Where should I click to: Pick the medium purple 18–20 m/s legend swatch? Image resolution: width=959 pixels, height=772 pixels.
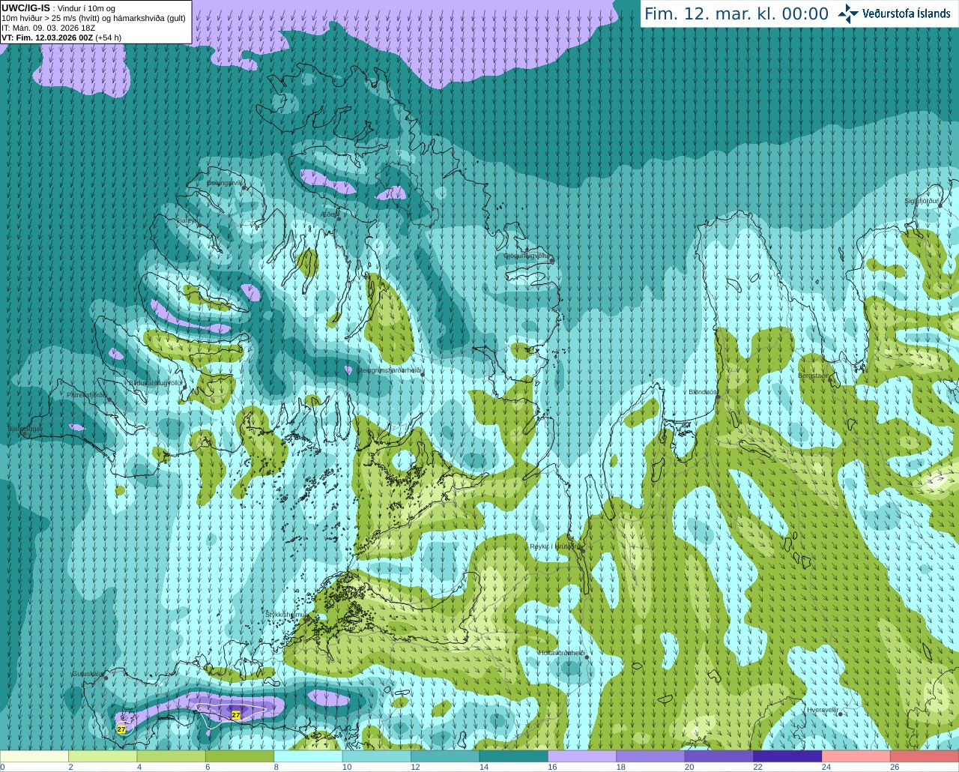coord(651,756)
